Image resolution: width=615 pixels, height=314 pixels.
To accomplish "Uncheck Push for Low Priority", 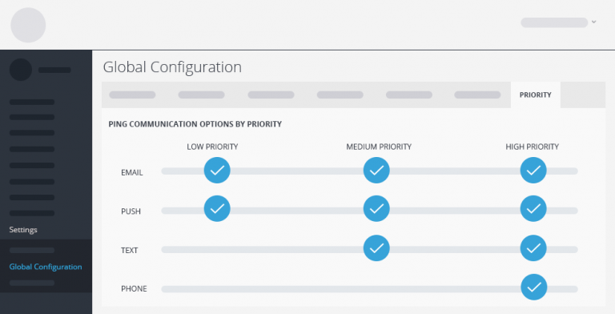I will point(217,208).
